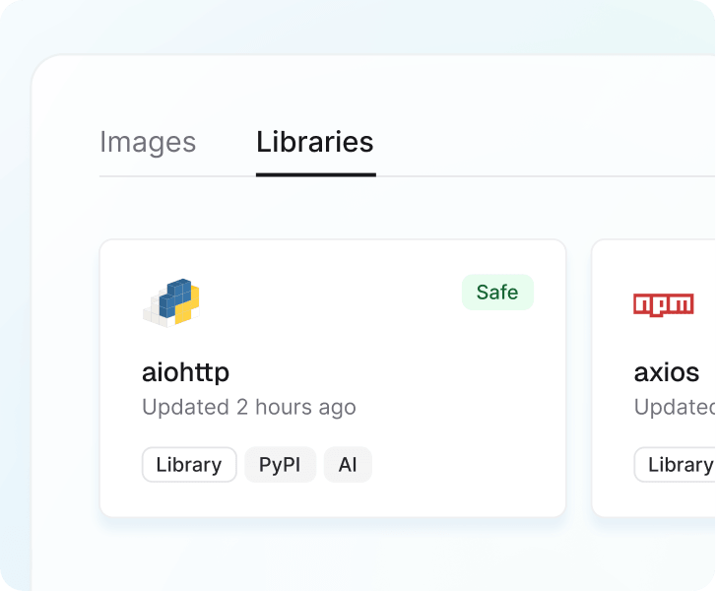
Task: Switch to the Images tab
Action: pyautogui.click(x=148, y=142)
